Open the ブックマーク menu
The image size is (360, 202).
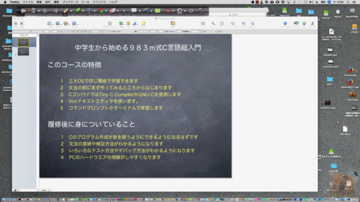70,2
